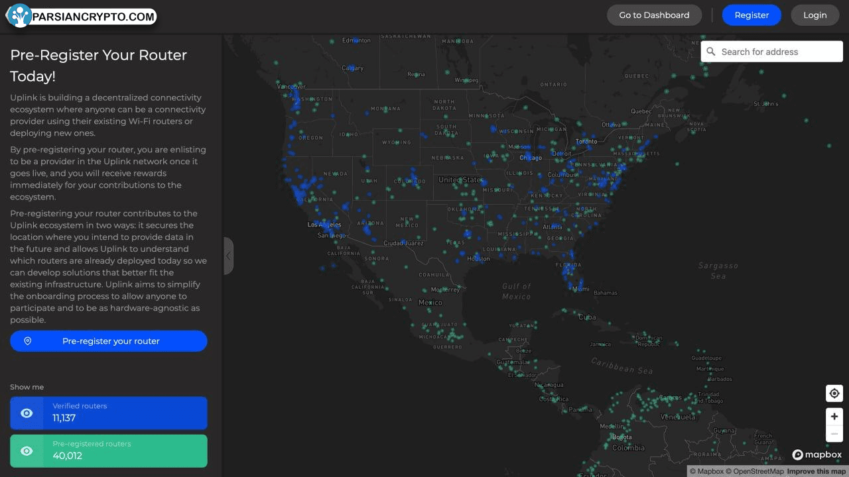Click Vancouver label on the map
This screenshot has width=849, height=477.
(x=292, y=86)
